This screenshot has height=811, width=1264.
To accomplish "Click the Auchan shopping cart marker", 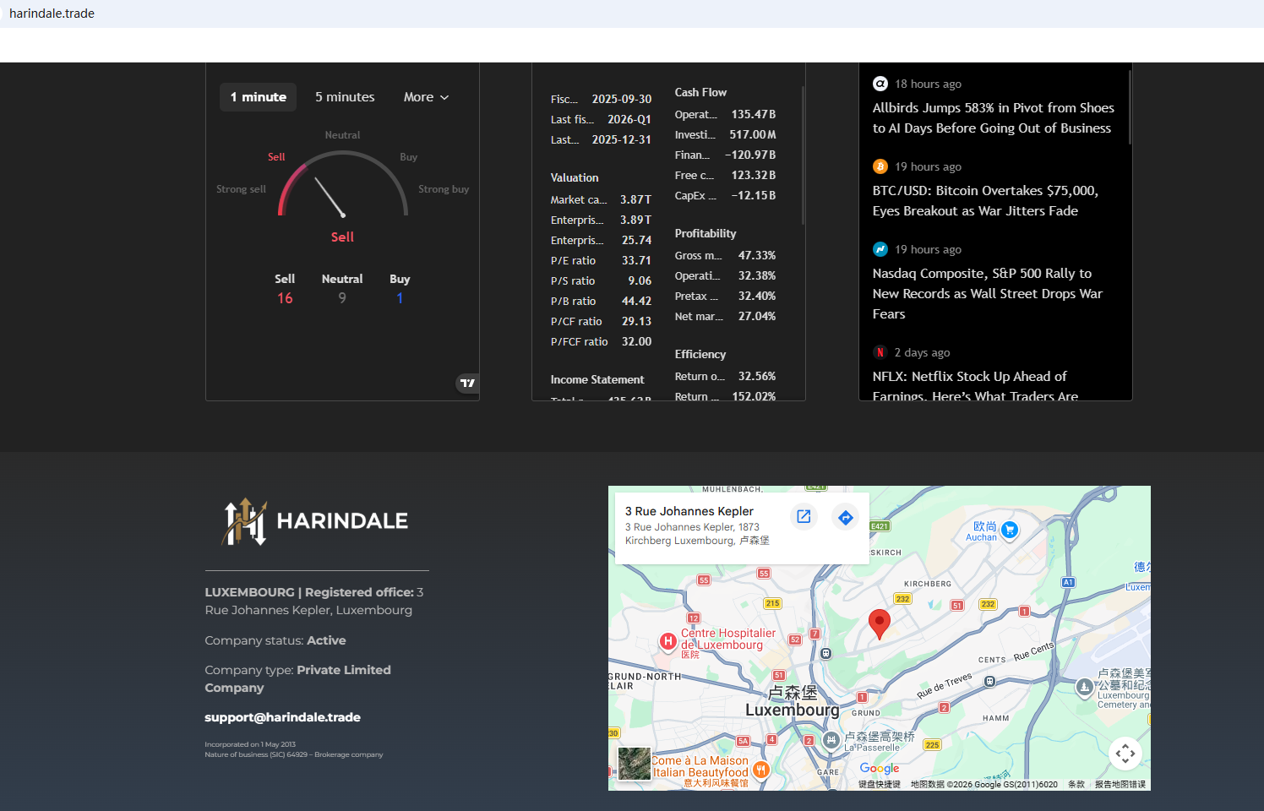I will click(1010, 531).
